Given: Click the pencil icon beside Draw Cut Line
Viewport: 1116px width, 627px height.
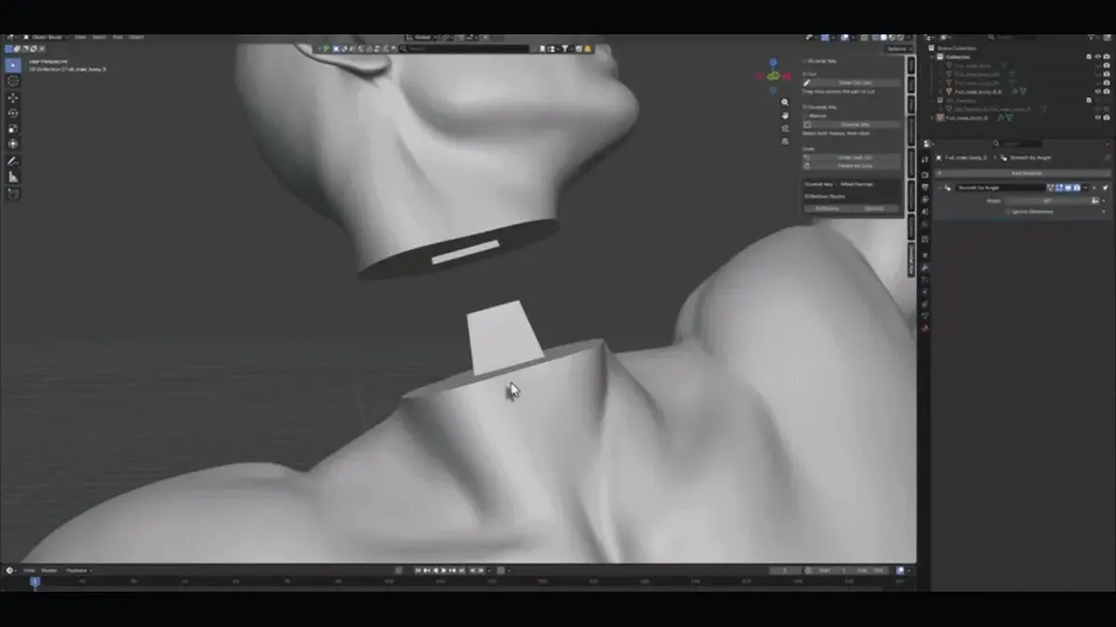Looking at the screenshot, I should tap(808, 83).
